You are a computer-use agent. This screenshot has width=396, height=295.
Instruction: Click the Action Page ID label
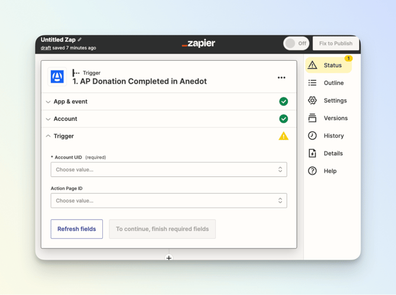tap(66, 188)
